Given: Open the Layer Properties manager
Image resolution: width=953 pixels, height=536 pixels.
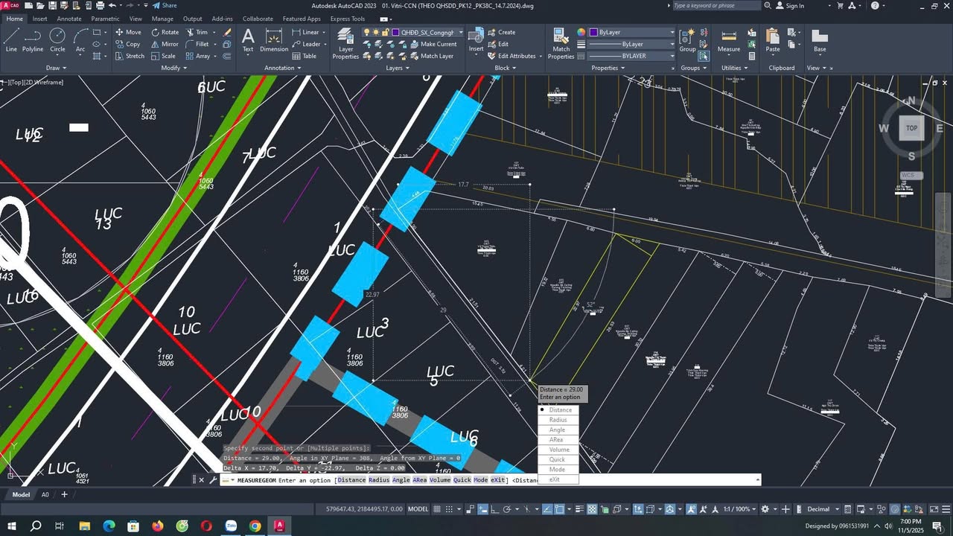Looking at the screenshot, I should point(345,43).
